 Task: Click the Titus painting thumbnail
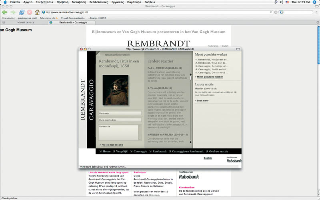click(x=116, y=90)
